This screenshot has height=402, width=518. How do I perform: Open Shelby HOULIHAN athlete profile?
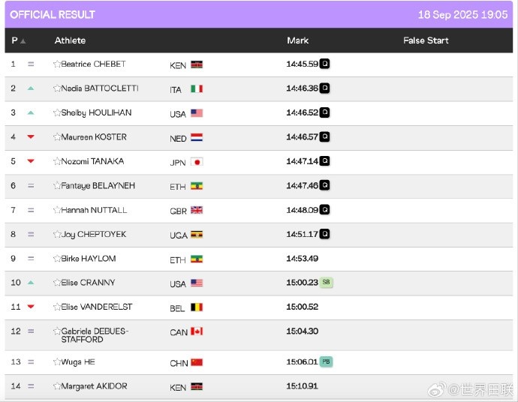point(95,112)
